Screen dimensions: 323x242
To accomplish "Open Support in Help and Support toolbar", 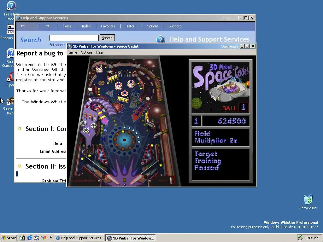I will click(175, 26).
